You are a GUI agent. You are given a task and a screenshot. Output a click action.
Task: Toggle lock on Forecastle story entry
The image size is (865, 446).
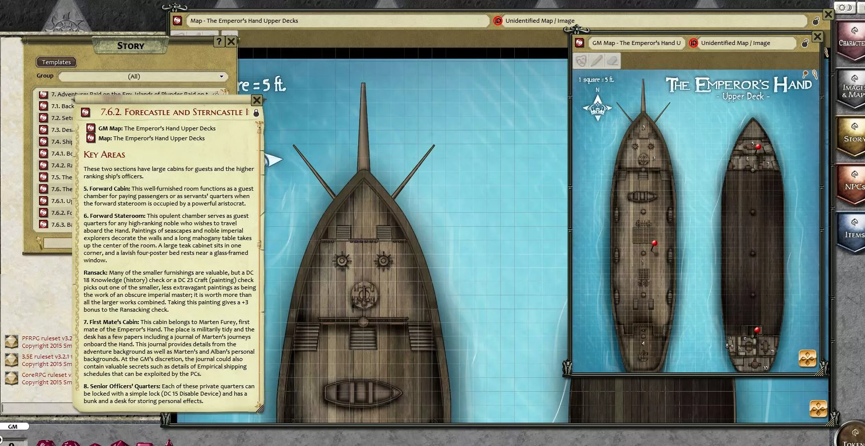click(x=256, y=113)
